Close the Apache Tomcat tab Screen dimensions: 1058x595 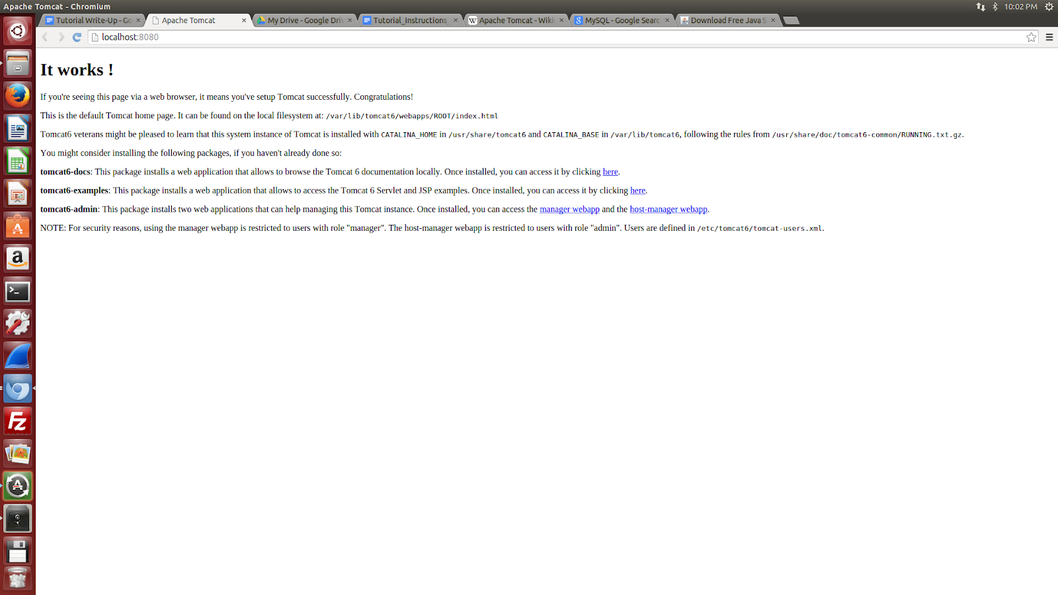pyautogui.click(x=244, y=20)
